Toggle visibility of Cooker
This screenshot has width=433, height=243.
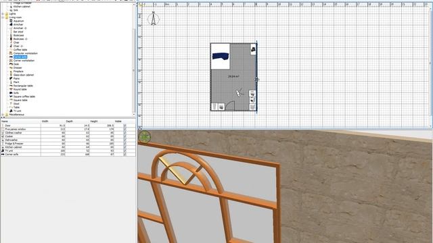(x=124, y=136)
